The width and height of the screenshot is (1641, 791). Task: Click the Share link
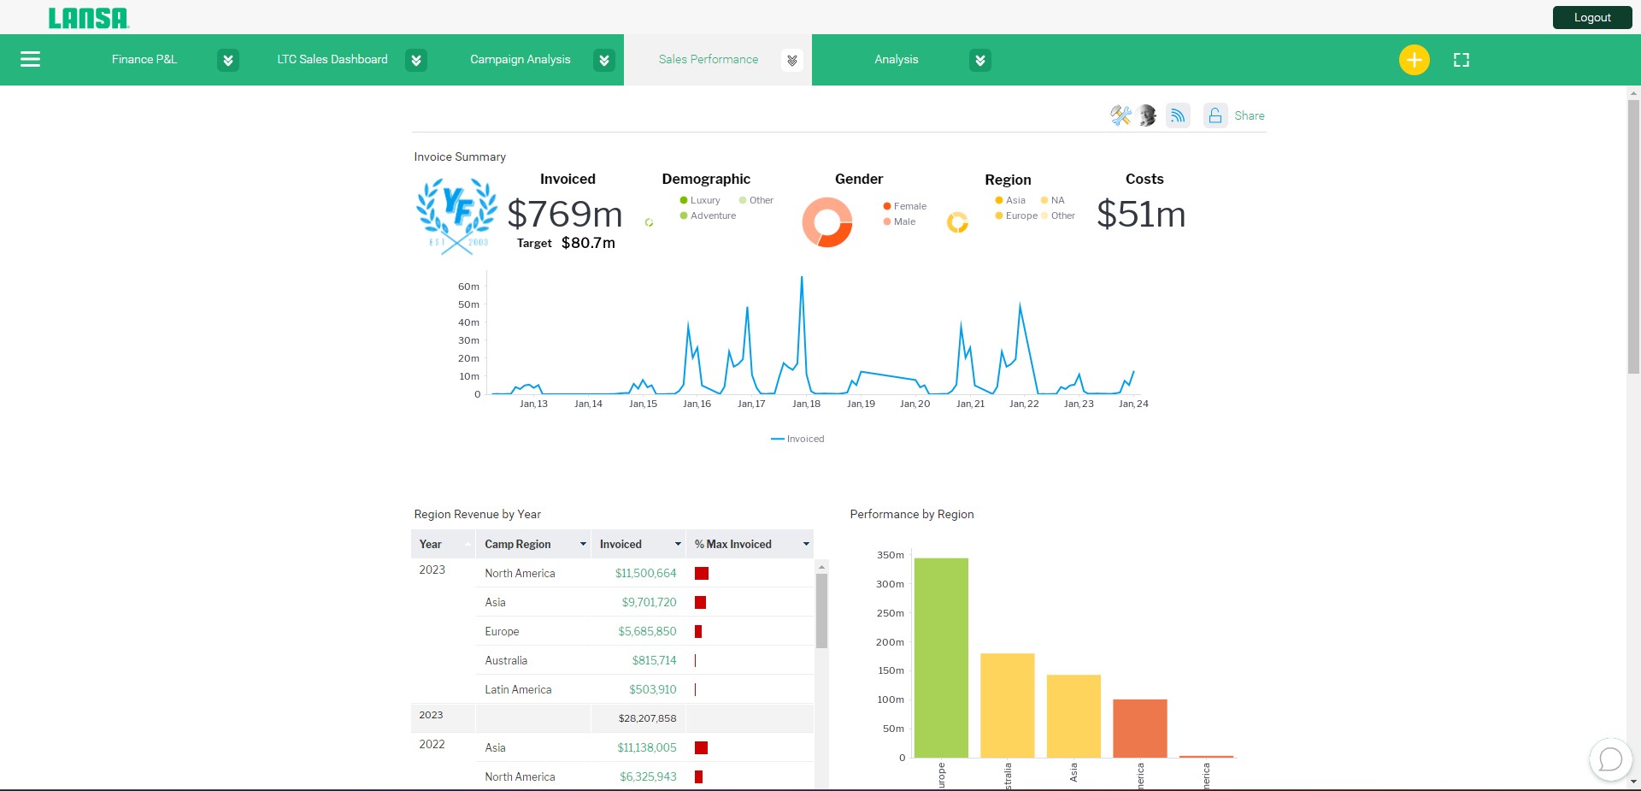(1249, 115)
